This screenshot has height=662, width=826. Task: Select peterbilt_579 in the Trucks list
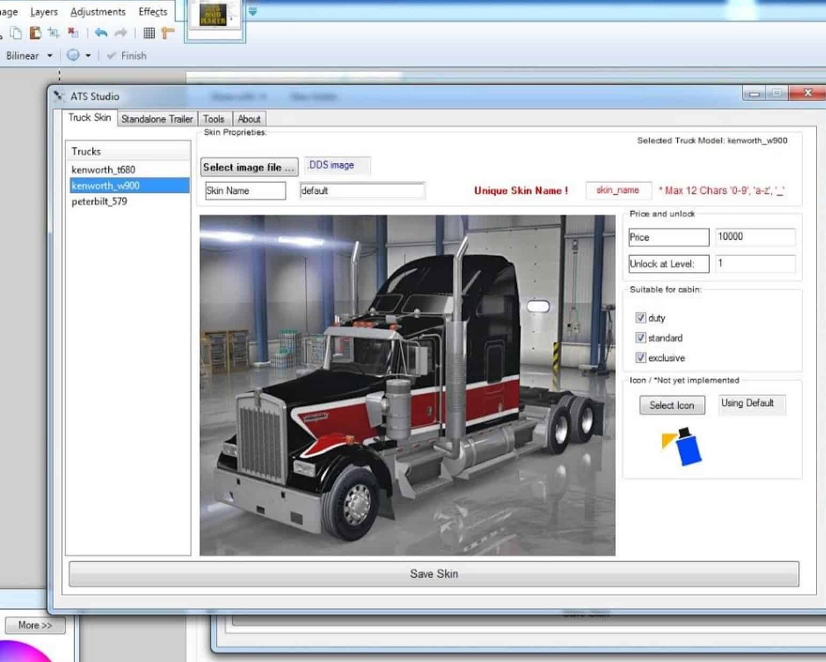(99, 201)
